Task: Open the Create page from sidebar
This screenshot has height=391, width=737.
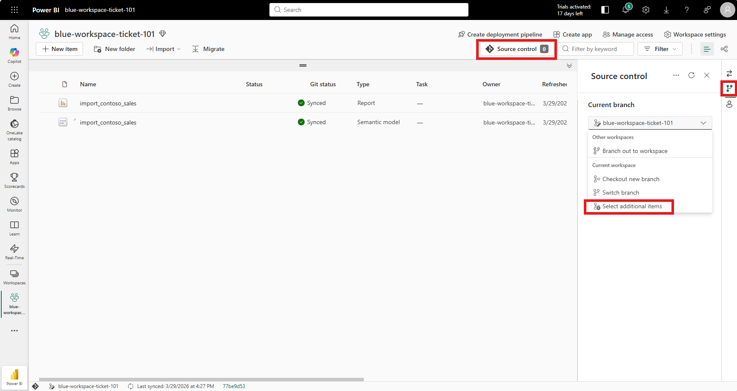Action: coord(14,79)
